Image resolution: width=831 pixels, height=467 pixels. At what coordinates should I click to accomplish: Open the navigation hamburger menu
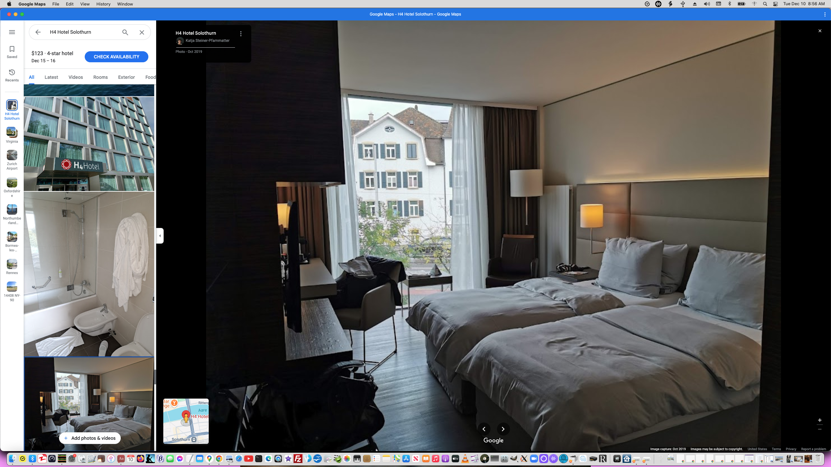12,32
